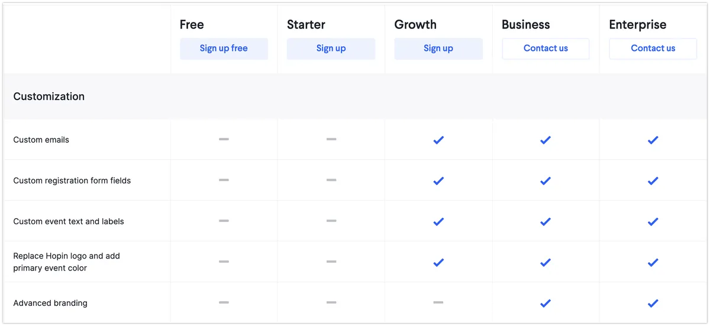Click Growth checkmark for Custom emails
Screen dimensions: 710x326
438,140
